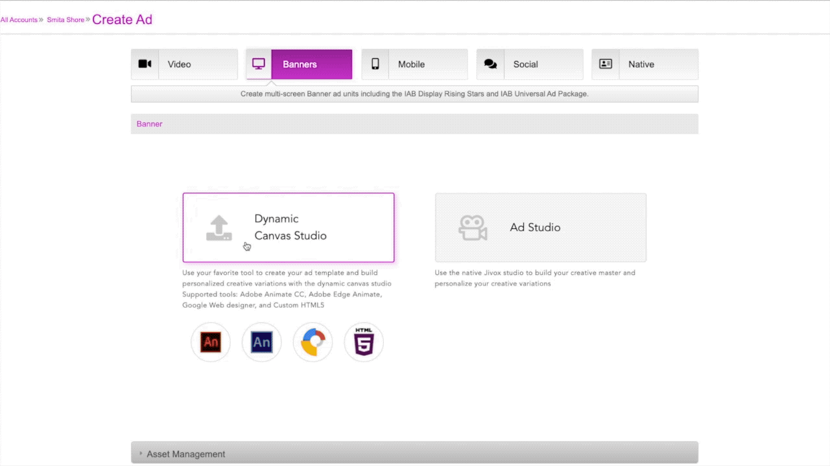The image size is (830, 466).
Task: Click the smartphone icon on Mobile tab
Action: (x=375, y=64)
